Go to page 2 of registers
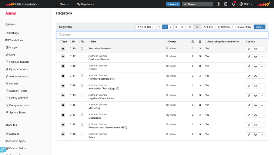The height and width of the screenshot is (155, 274). click(x=171, y=27)
